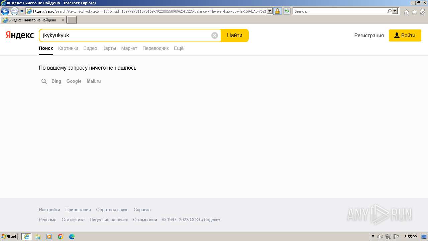Click the IE Back arrow button
Viewport: 428px width, 241px height.
tap(5, 11)
